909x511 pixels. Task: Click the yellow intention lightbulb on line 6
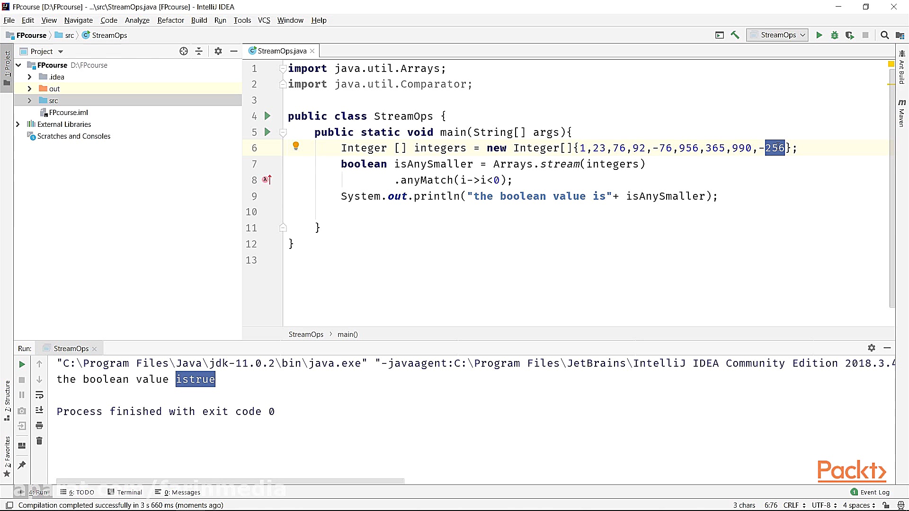[x=296, y=146]
